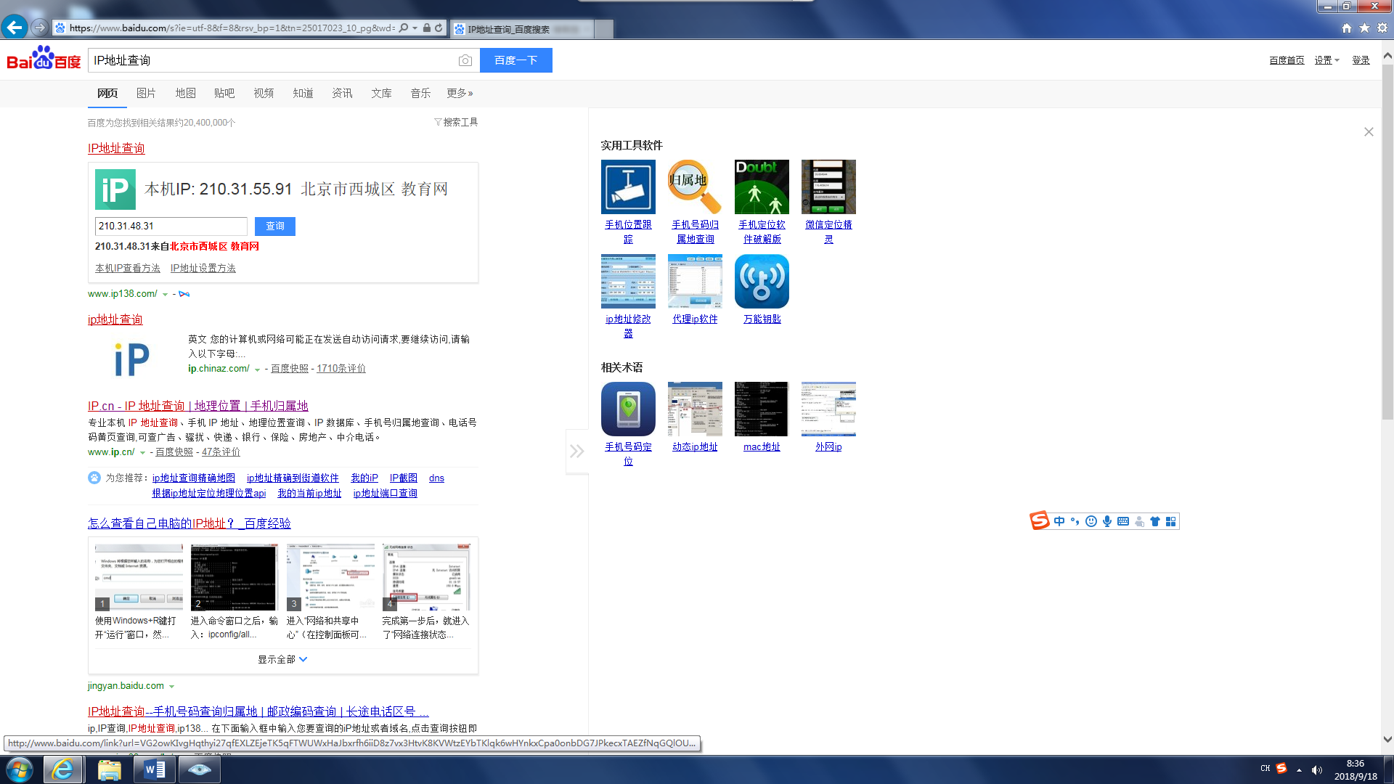Open Word from the taskbar
Image resolution: width=1394 pixels, height=784 pixels.
point(155,769)
